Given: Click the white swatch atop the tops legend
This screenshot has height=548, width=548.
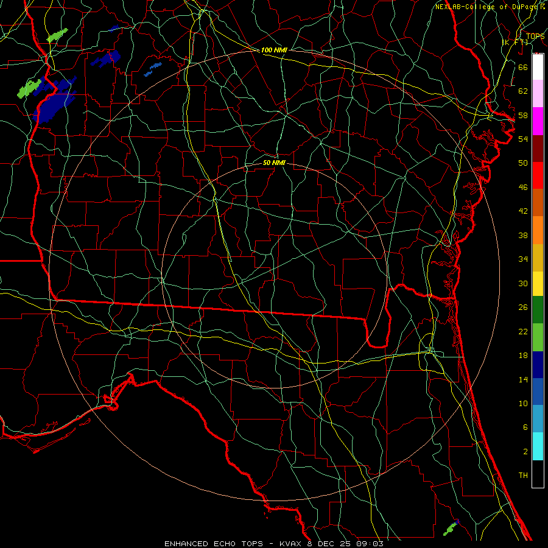Looking at the screenshot, I should click(x=538, y=67).
